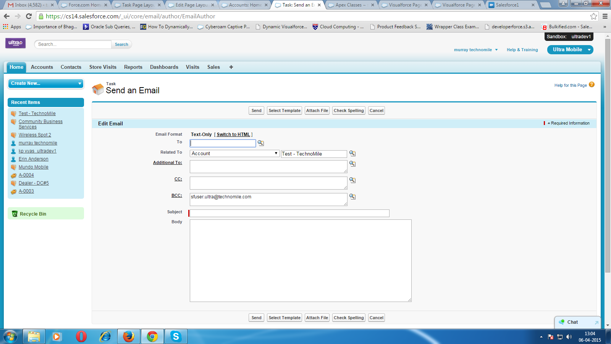Click the To field lookup icon
Image resolution: width=611 pixels, height=344 pixels.
261,143
